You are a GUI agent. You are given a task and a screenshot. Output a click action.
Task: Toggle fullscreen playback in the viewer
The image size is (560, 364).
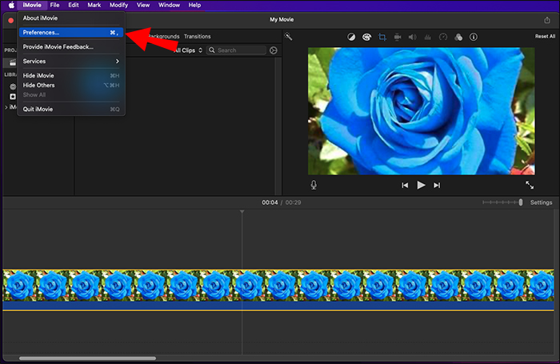point(529,185)
